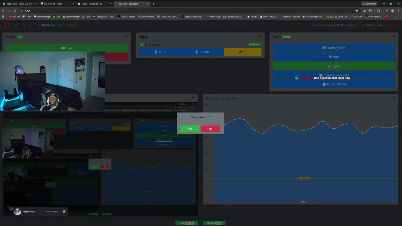Open the Pump bookmark

pyautogui.click(x=86, y=17)
